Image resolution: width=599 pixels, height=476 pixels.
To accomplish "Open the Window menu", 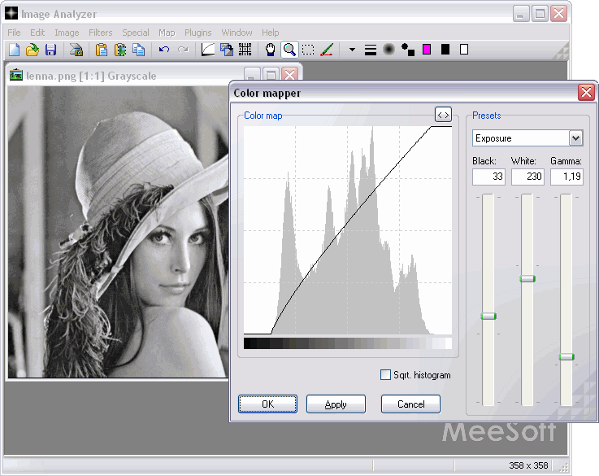I will tap(237, 33).
